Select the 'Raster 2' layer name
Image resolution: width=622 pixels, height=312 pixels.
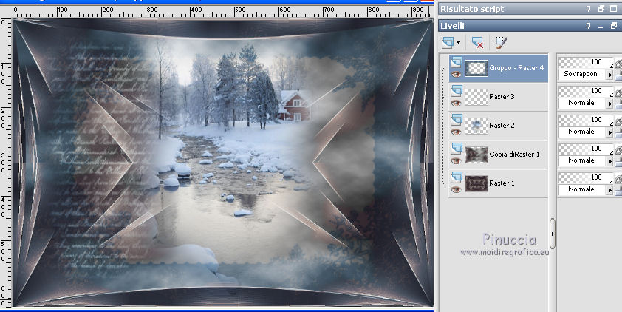[x=502, y=126]
